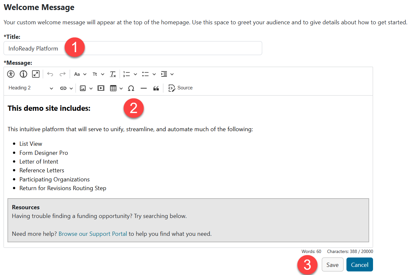The image size is (409, 275).
Task: Expand the table options arrow
Action: [121, 88]
